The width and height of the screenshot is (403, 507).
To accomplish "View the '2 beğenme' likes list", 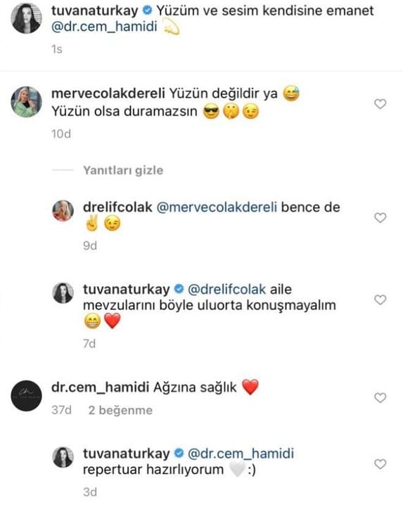I will 120,411.
